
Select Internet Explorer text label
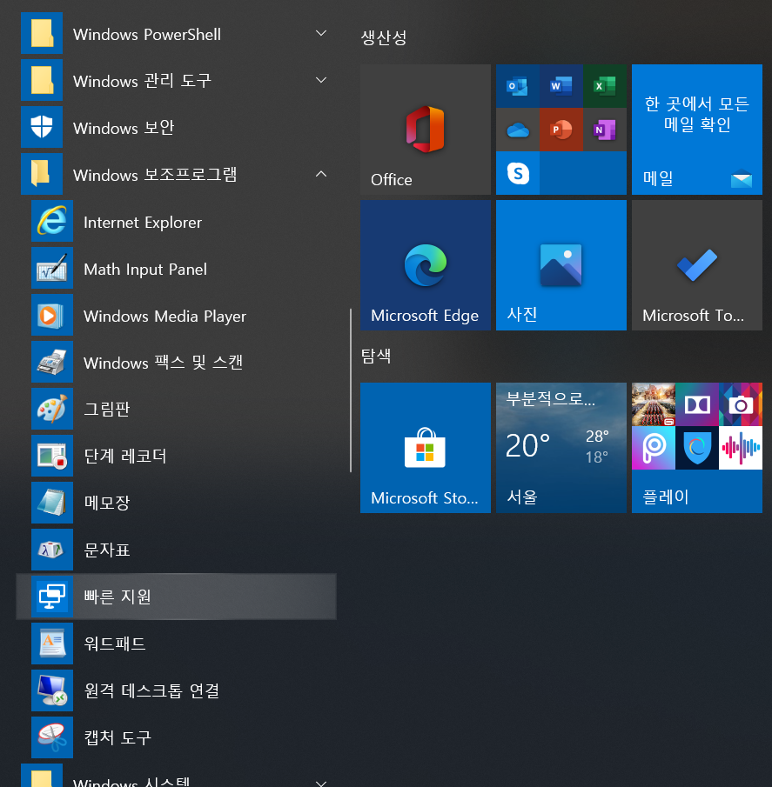coord(143,222)
